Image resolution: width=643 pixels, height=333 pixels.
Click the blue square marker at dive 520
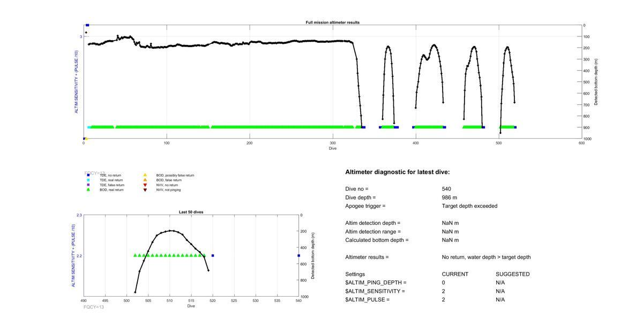coord(213,255)
